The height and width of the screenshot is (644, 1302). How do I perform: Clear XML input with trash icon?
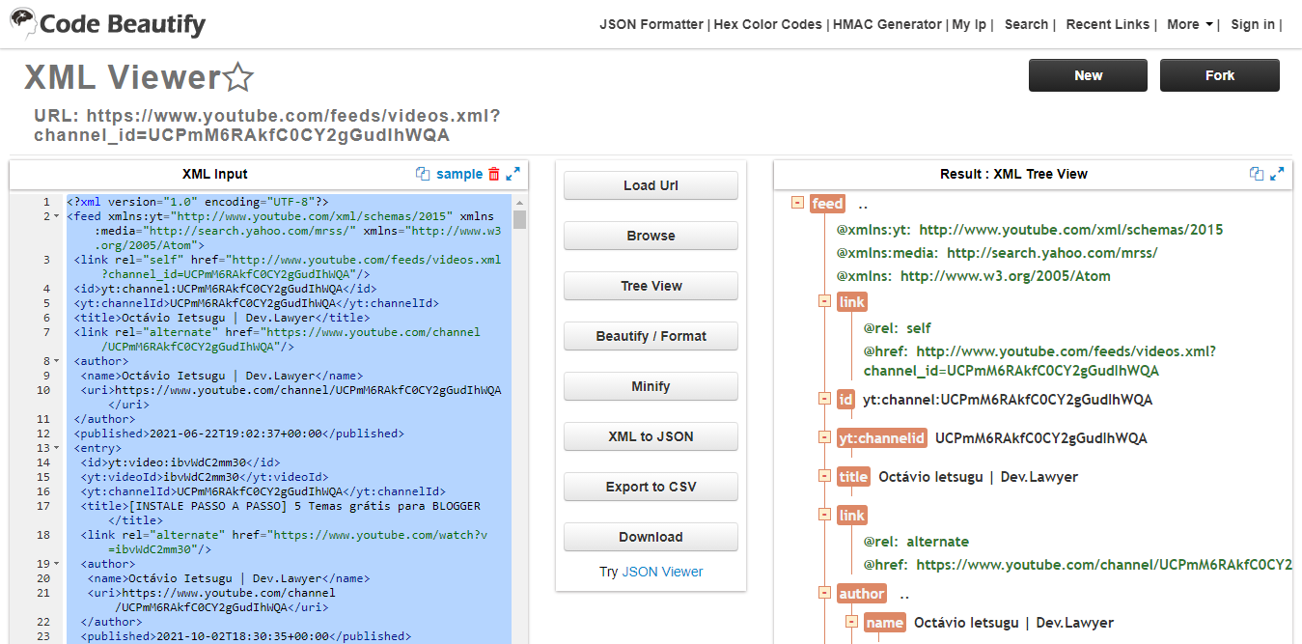tap(494, 174)
